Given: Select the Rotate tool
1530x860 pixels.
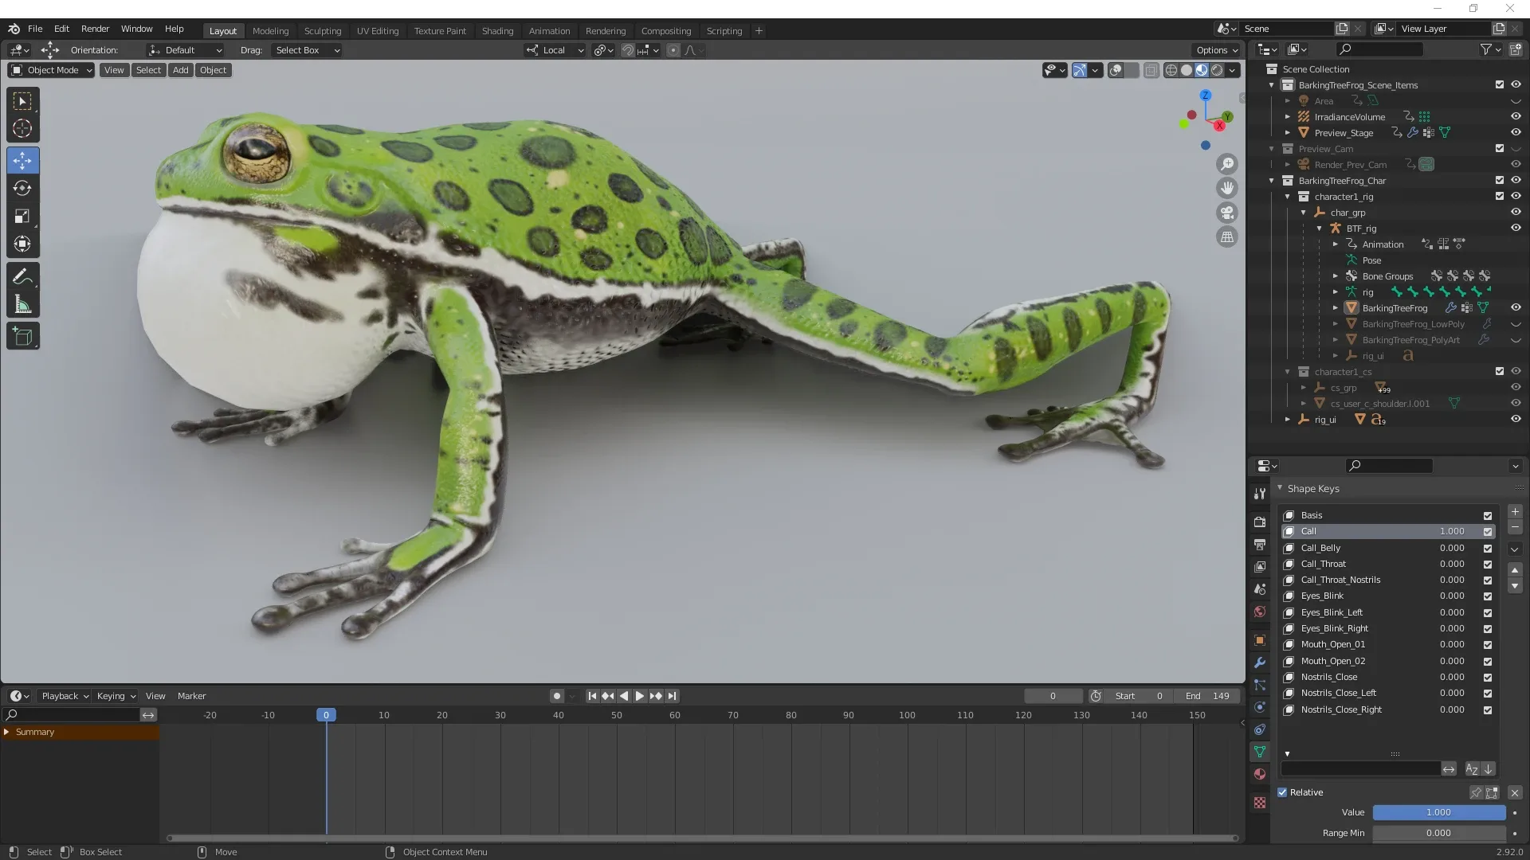Looking at the screenshot, I should pyautogui.click(x=22, y=188).
